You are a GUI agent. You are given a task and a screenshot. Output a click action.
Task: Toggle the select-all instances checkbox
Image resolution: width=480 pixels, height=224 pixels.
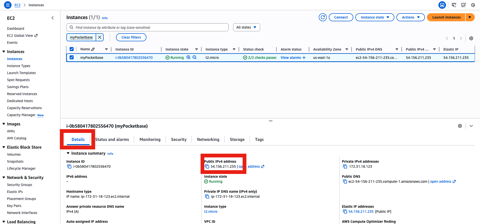(72, 49)
